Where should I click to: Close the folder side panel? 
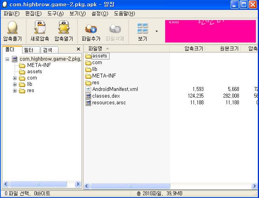point(78,49)
